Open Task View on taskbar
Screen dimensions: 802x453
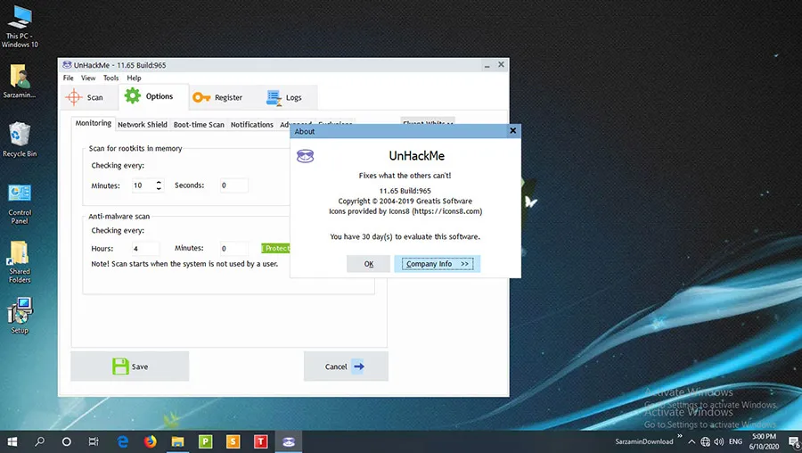tap(94, 441)
